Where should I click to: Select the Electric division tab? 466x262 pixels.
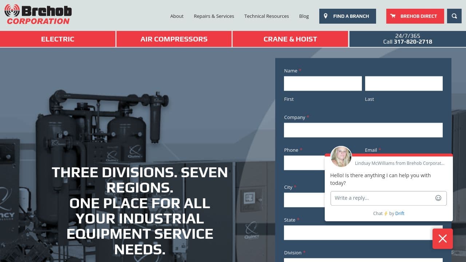[58, 39]
